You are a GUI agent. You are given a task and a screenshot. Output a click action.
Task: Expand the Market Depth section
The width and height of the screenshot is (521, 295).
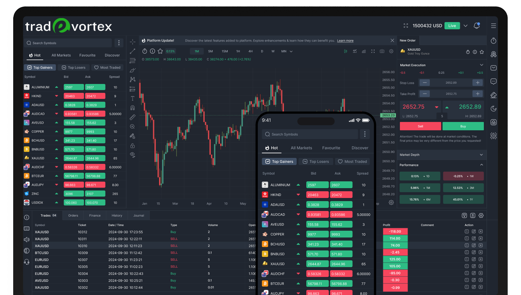[482, 155]
